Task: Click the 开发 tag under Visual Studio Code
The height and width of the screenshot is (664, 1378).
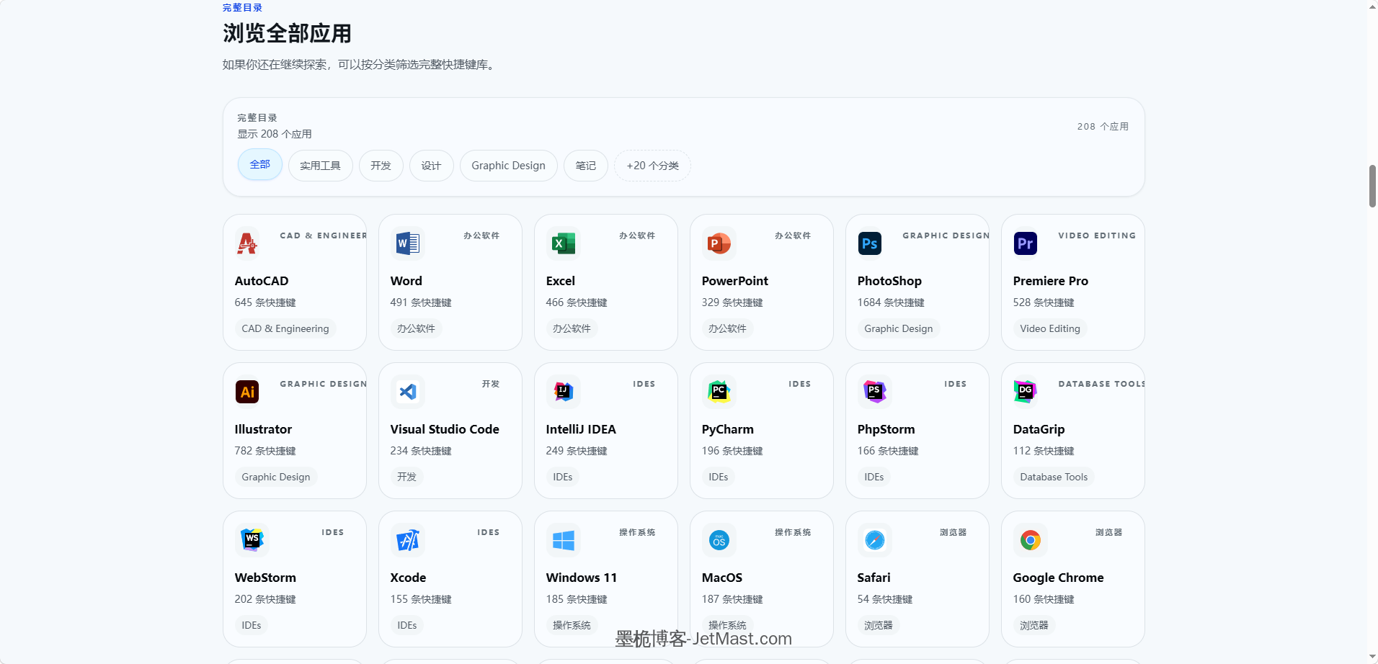Action: (x=406, y=477)
